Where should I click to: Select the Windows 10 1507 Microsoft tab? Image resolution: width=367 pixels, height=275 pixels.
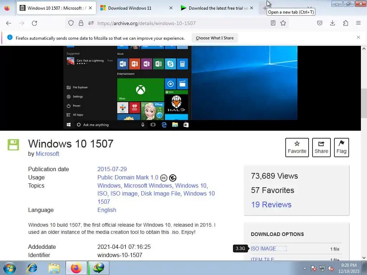coord(56,8)
